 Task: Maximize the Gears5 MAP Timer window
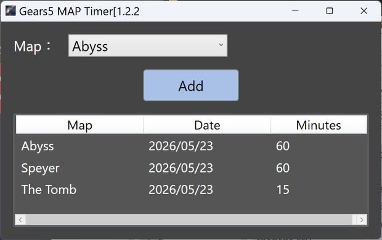(x=330, y=11)
